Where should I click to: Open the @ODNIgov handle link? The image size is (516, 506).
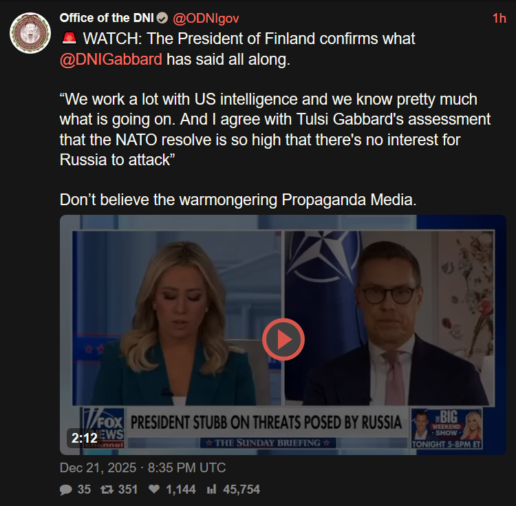(206, 19)
